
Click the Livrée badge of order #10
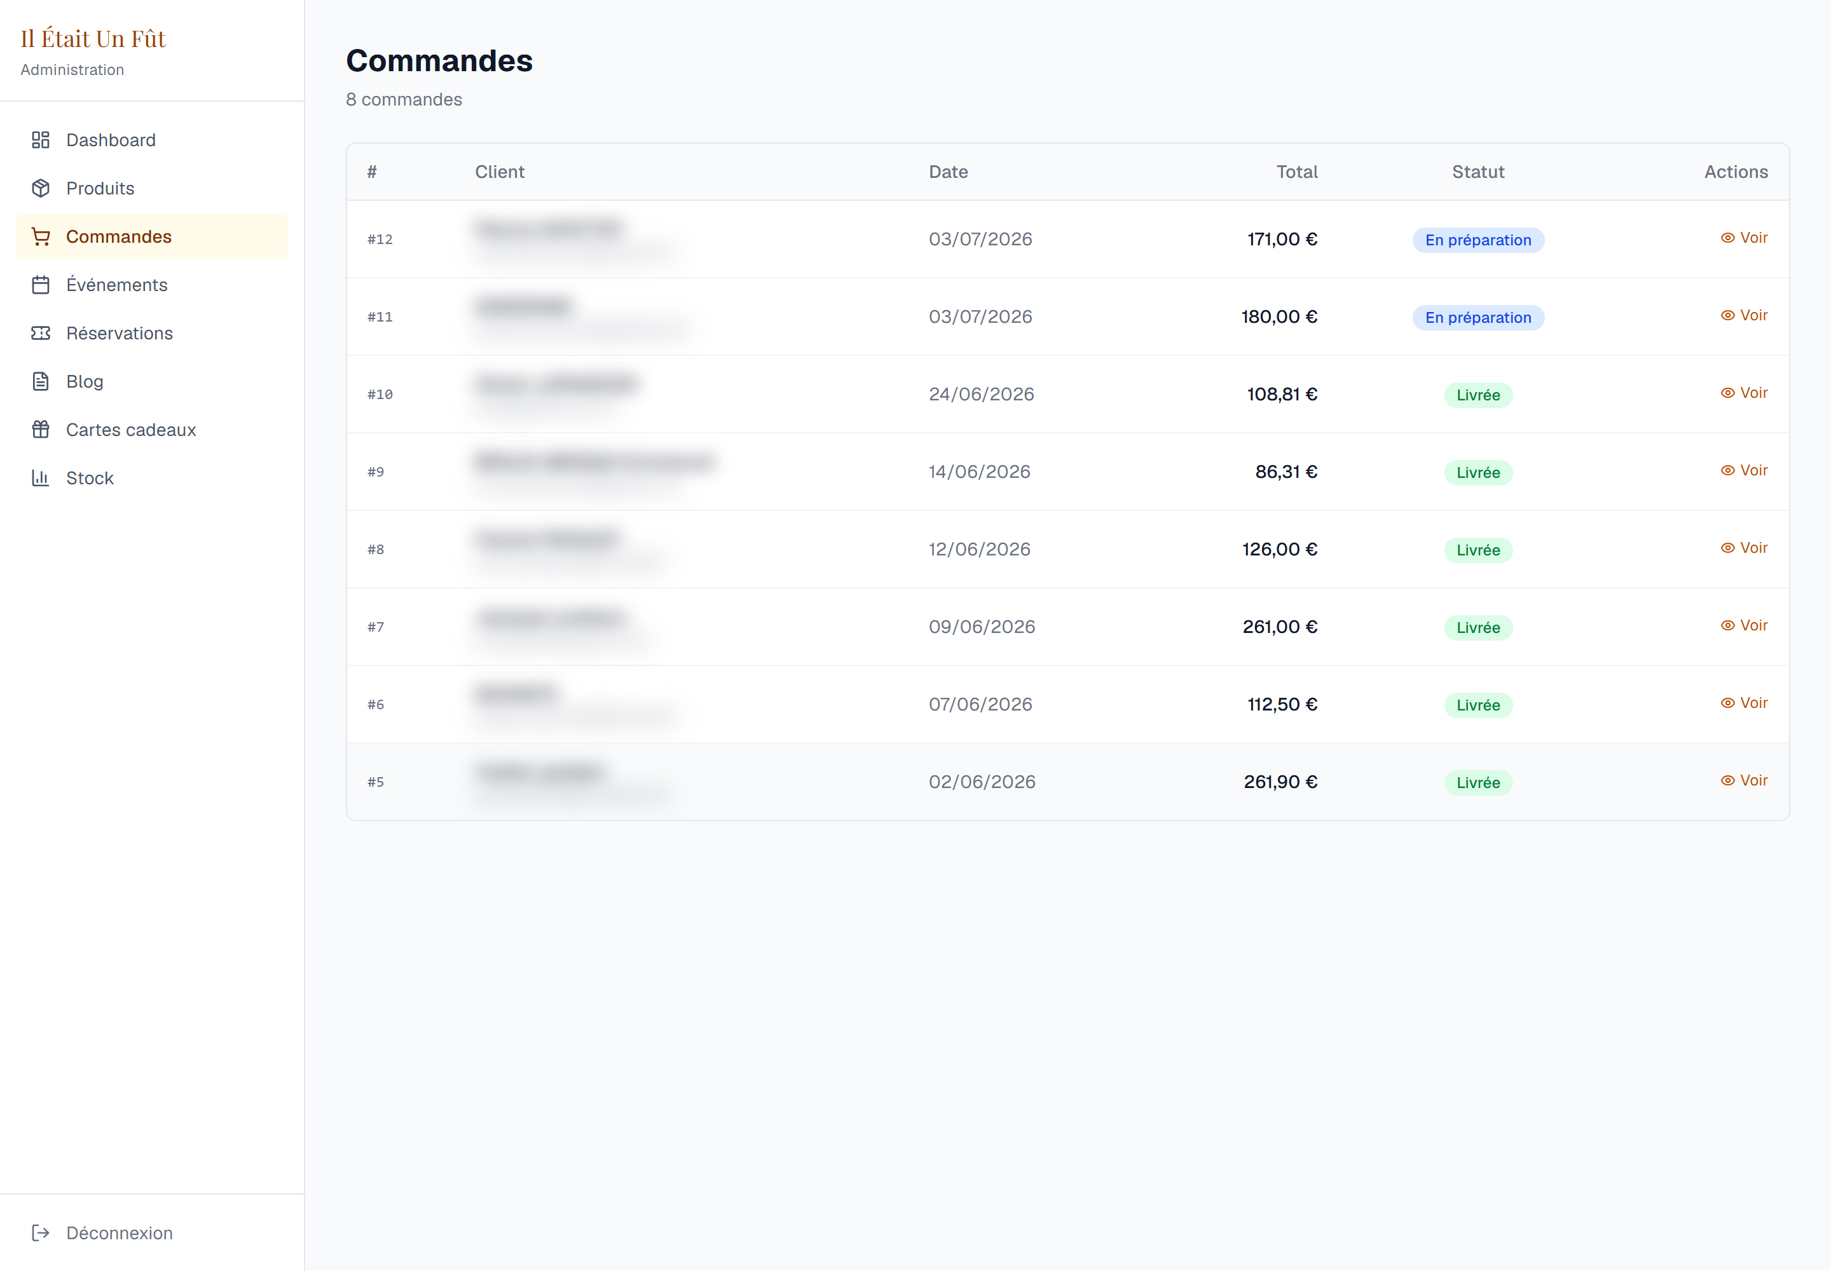[1478, 395]
